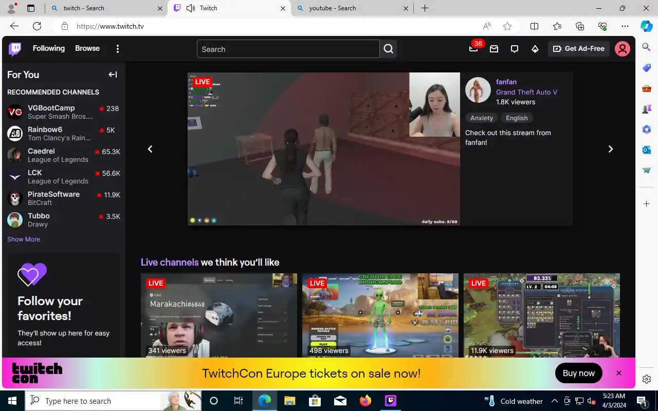Open the Copilot sidebar icon
This screenshot has height=411, width=658.
(x=647, y=26)
